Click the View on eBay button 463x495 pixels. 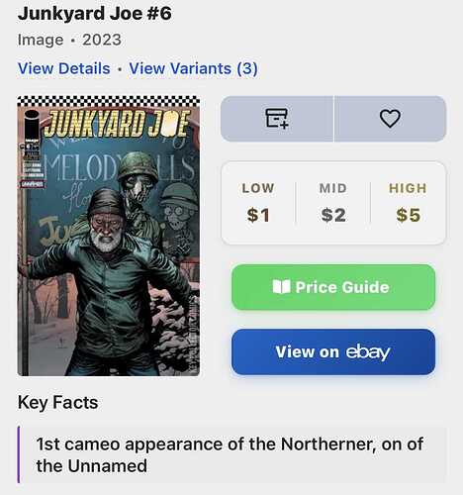coord(333,351)
